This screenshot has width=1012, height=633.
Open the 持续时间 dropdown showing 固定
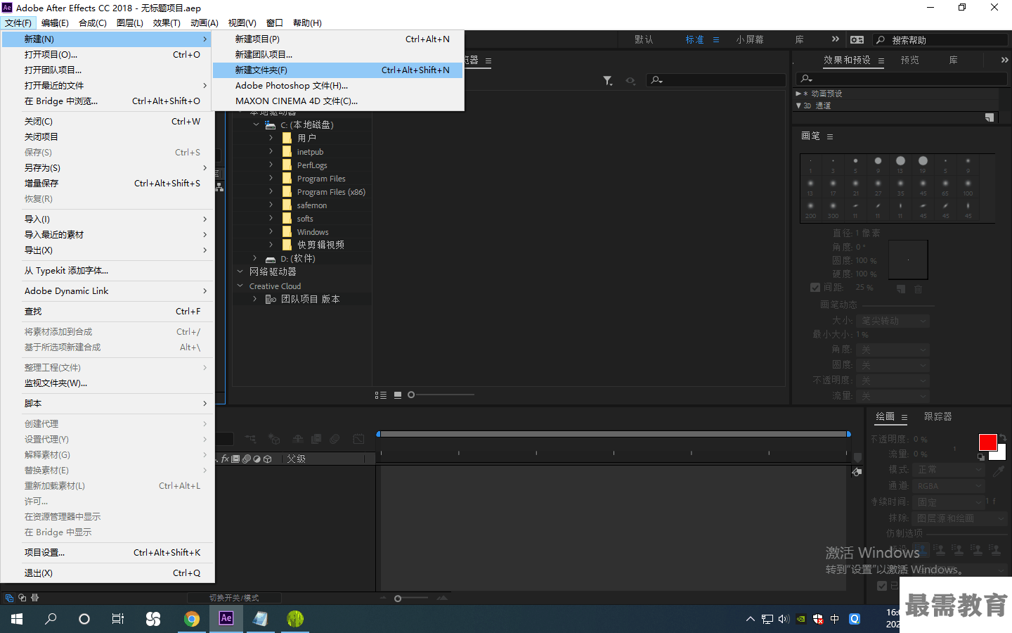pos(949,502)
